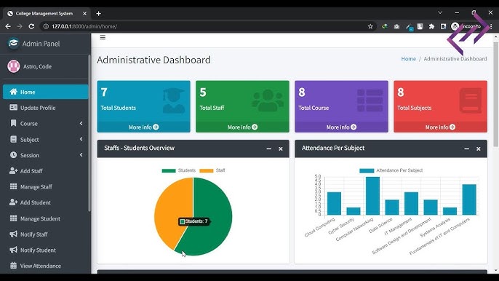Toggle the Staff legend in pie chart
Image resolution: width=499 pixels, height=281 pixels.
[212, 170]
